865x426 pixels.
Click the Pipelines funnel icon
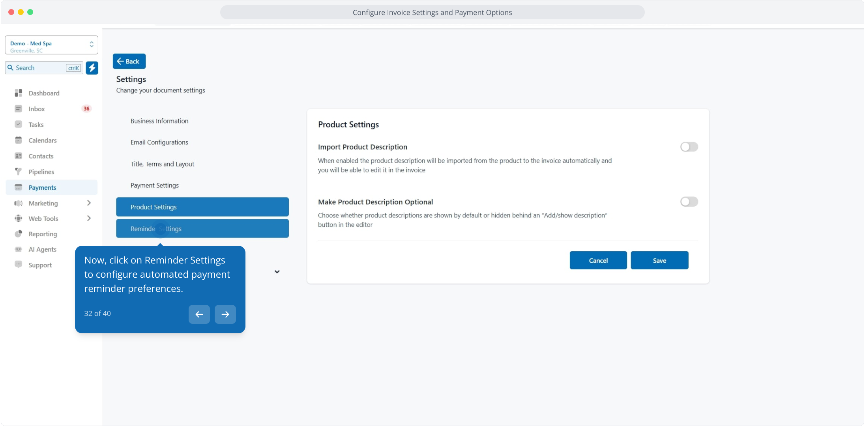click(x=18, y=172)
